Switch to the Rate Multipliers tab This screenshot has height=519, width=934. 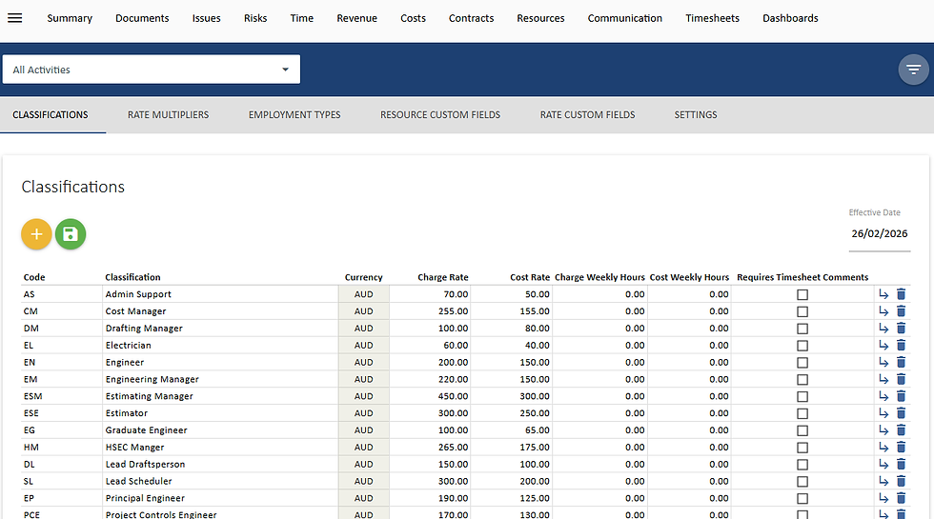pyautogui.click(x=168, y=115)
